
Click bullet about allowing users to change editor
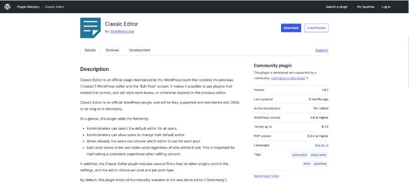(136, 135)
